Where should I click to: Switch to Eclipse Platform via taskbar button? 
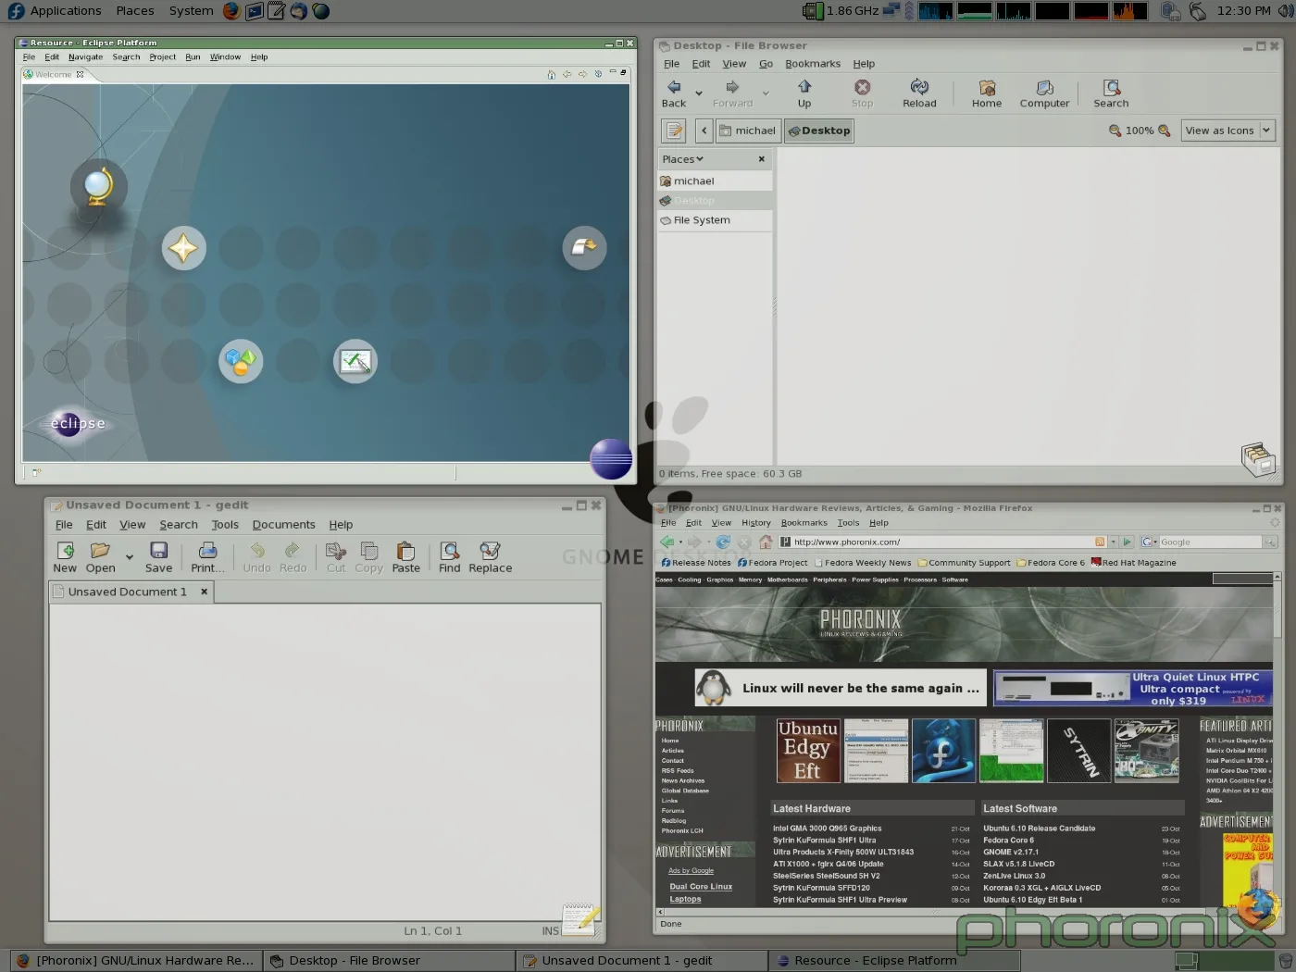pos(894,961)
